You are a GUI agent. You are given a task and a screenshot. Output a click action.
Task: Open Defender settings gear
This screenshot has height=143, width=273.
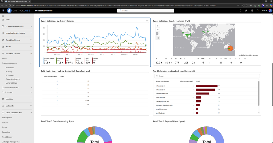[252, 11]
